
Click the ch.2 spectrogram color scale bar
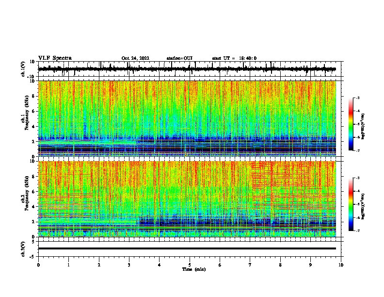(x=351, y=204)
